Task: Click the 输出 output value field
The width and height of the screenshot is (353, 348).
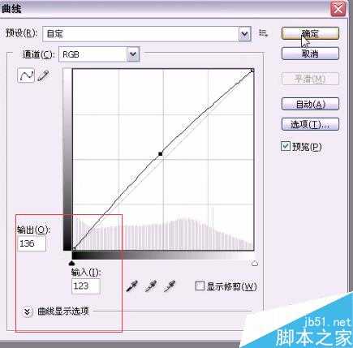Action: [x=32, y=243]
